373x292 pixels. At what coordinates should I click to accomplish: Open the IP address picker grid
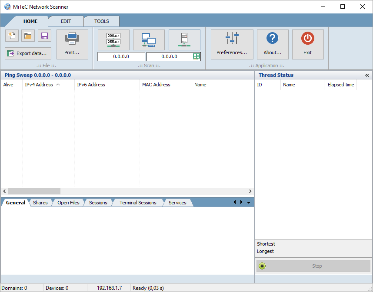pos(196,56)
